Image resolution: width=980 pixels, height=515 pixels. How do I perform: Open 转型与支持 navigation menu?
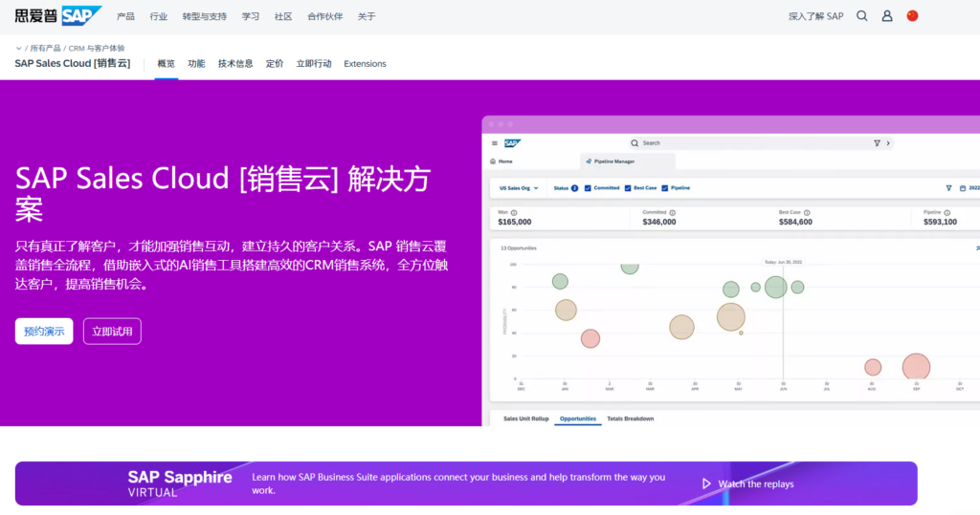click(x=205, y=16)
